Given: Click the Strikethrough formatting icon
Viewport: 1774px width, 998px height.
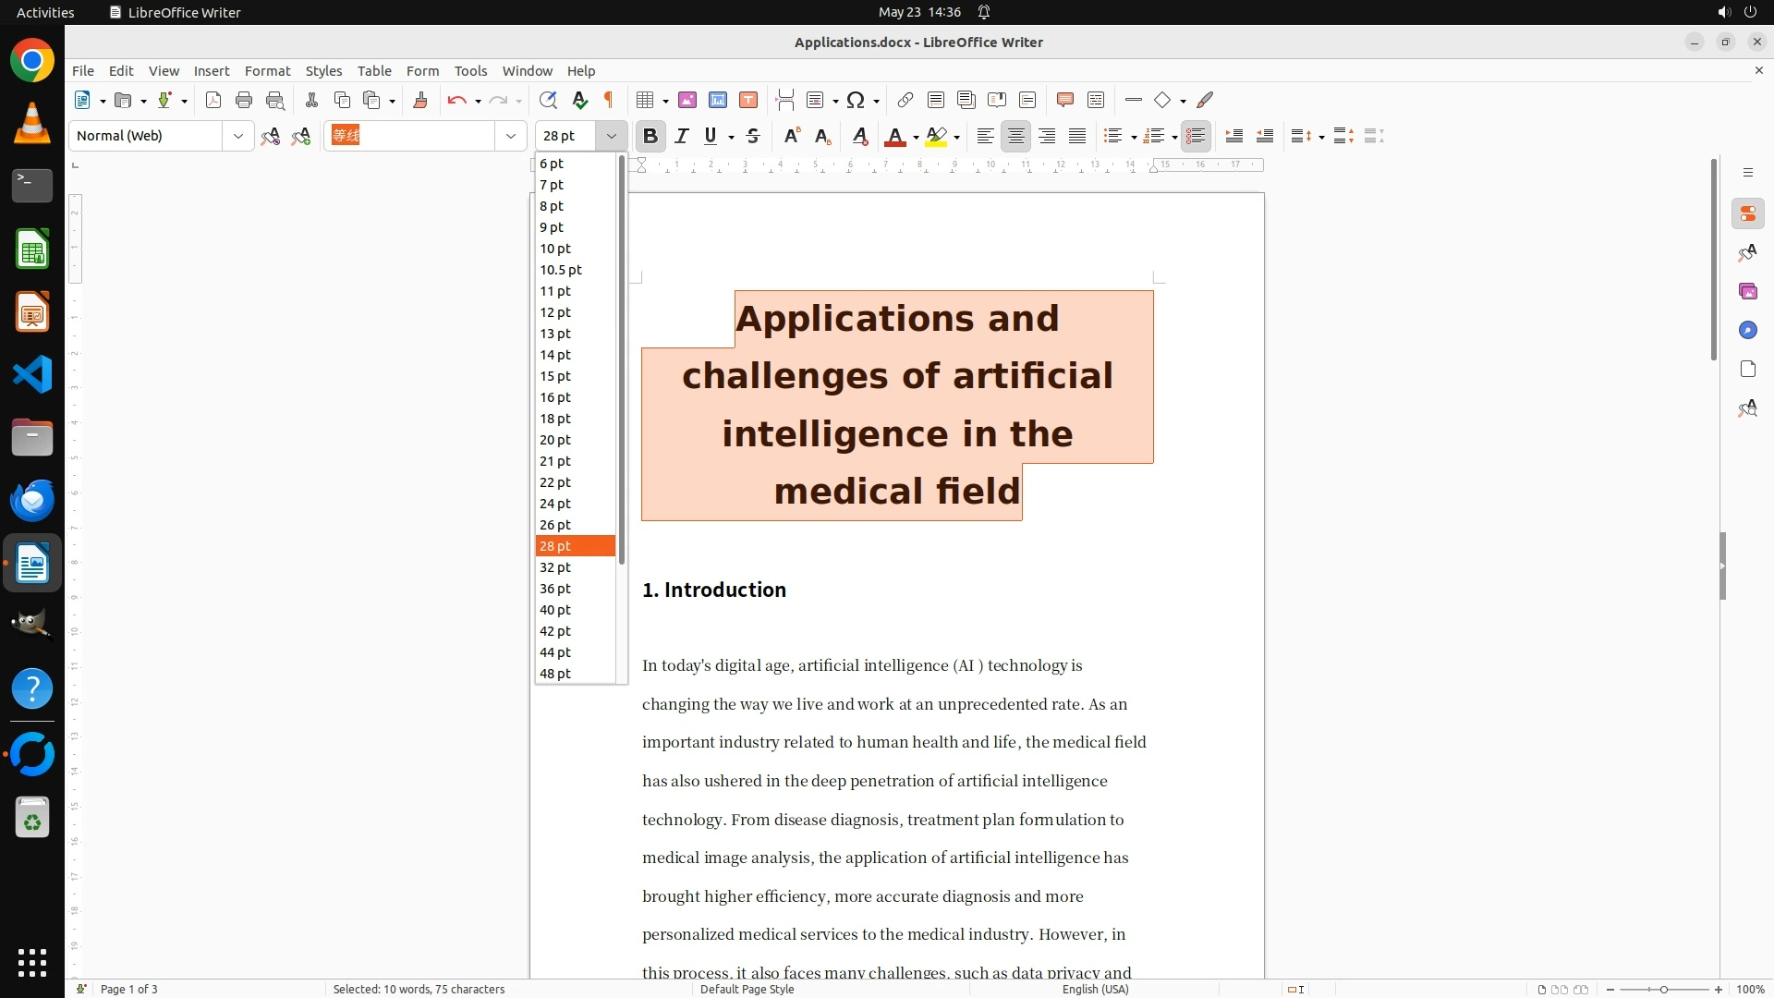Looking at the screenshot, I should 753,136.
